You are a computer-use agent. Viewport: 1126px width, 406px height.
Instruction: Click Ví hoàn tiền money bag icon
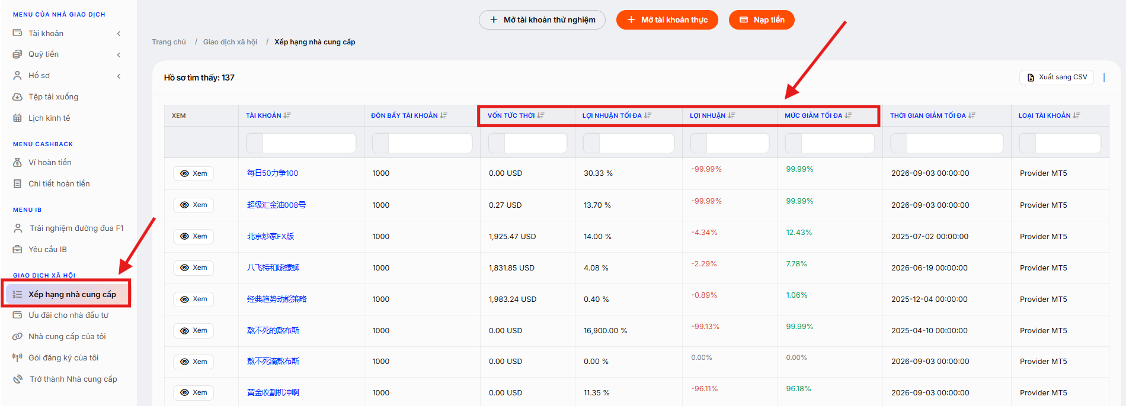click(x=17, y=162)
